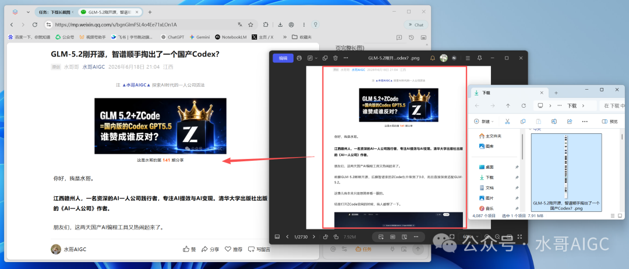Click the browser back arrow
The width and height of the screenshot is (629, 269).
(12, 24)
